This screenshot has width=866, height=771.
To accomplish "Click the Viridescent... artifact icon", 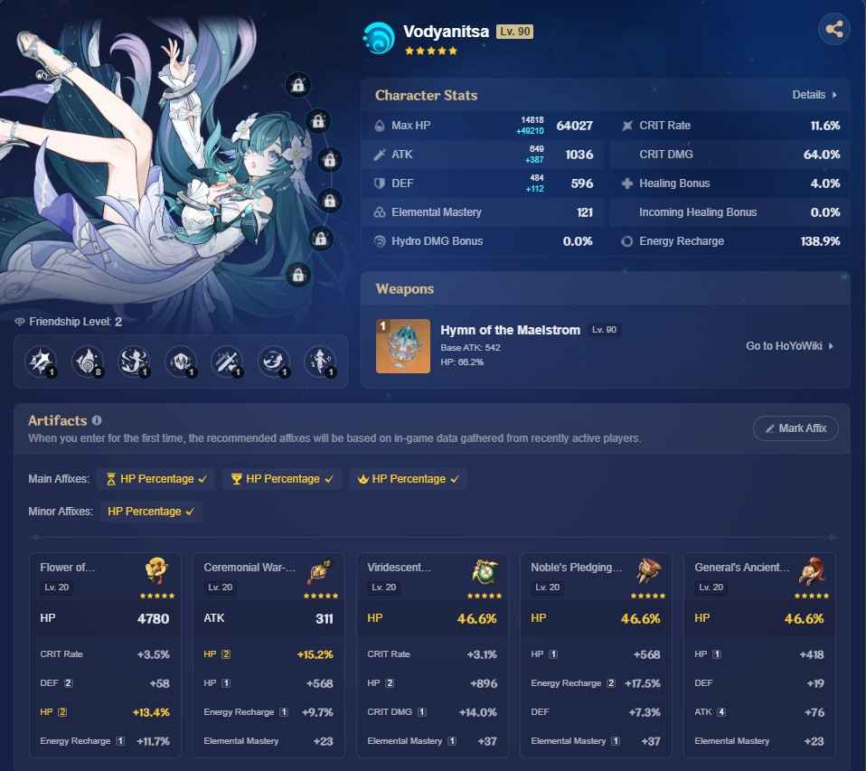I will [x=485, y=570].
